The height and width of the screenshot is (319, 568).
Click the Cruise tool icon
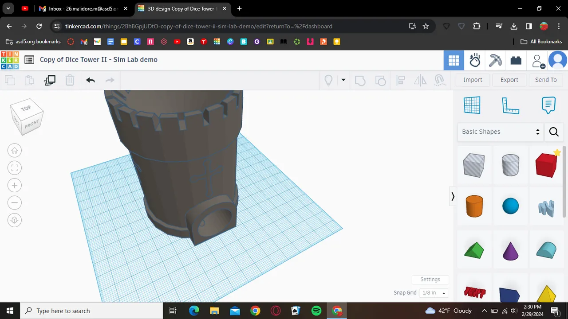(x=440, y=80)
